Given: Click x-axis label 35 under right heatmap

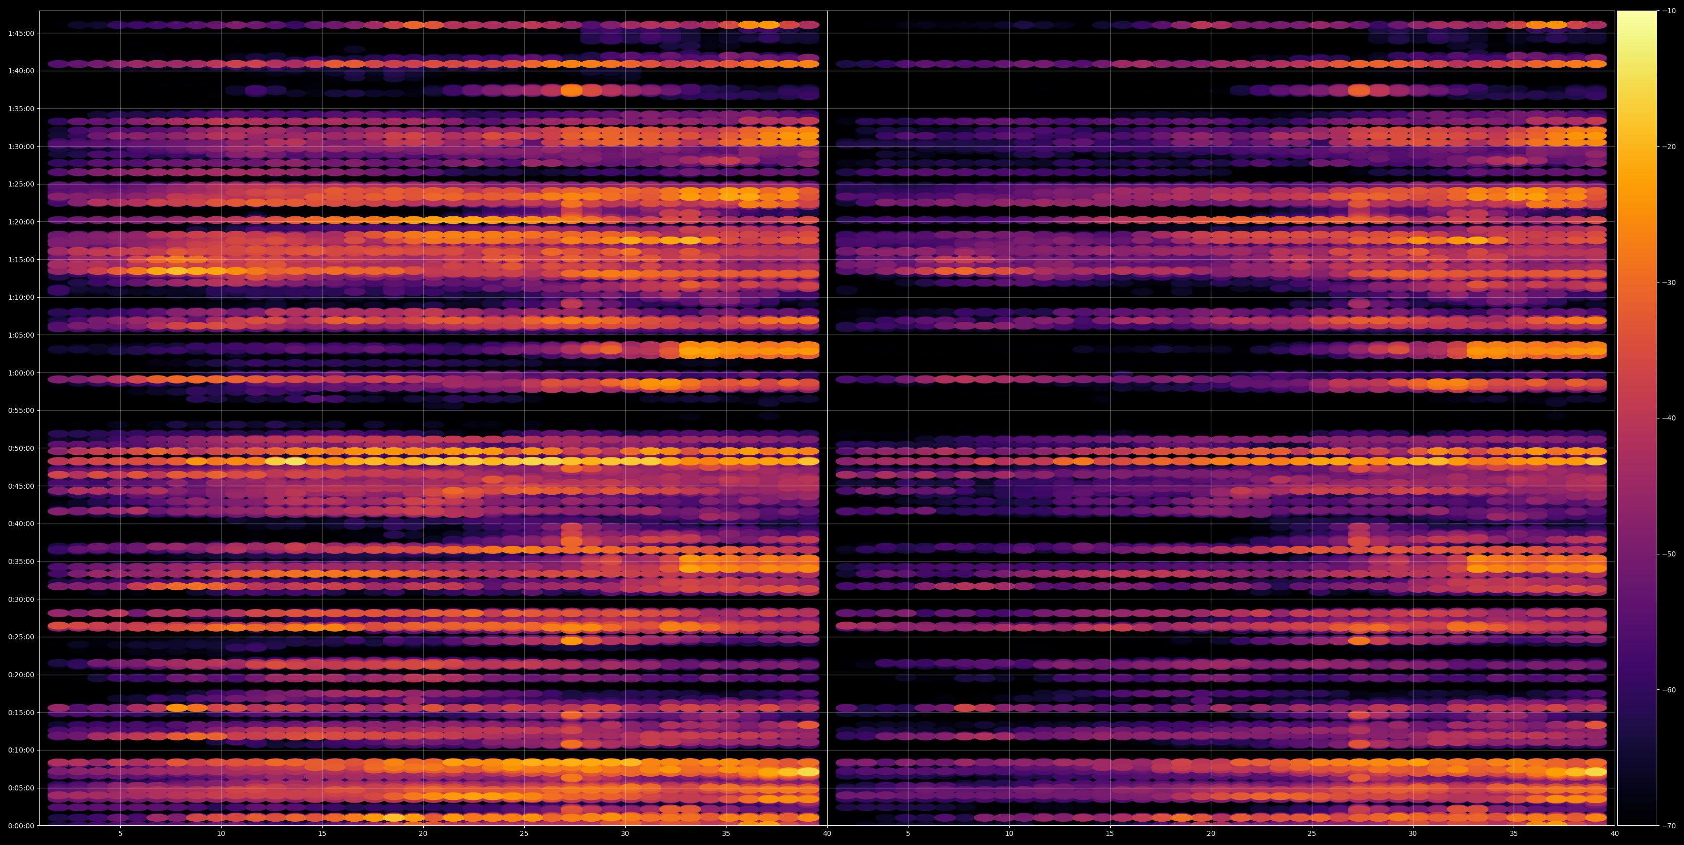Looking at the screenshot, I should point(1514,834).
